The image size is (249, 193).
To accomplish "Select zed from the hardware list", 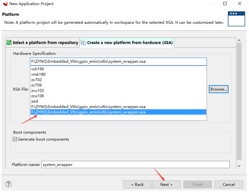I will 118,101.
